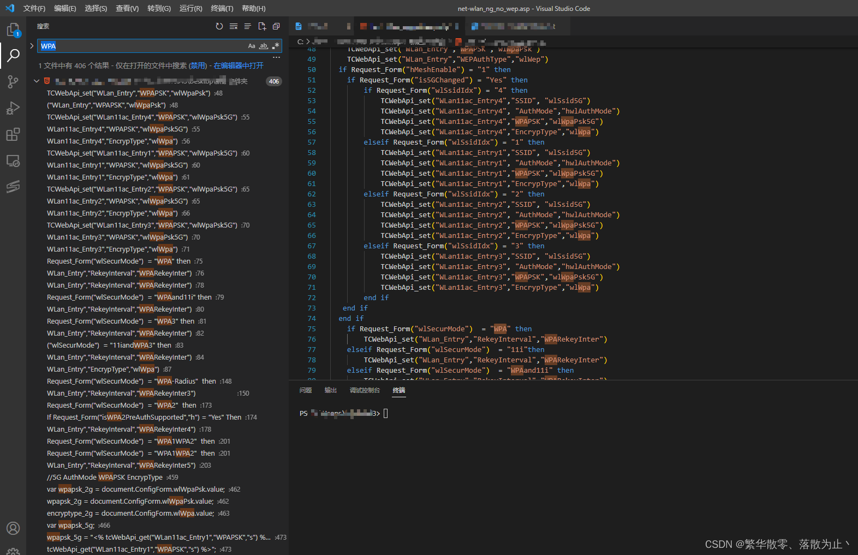
Task: Open the 选择(S) menu
Action: tap(96, 8)
